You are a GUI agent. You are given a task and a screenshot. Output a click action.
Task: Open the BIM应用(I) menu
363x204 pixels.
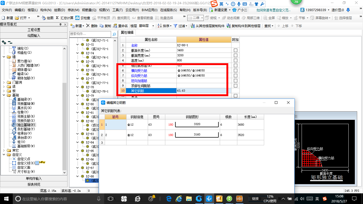coord(150,10)
